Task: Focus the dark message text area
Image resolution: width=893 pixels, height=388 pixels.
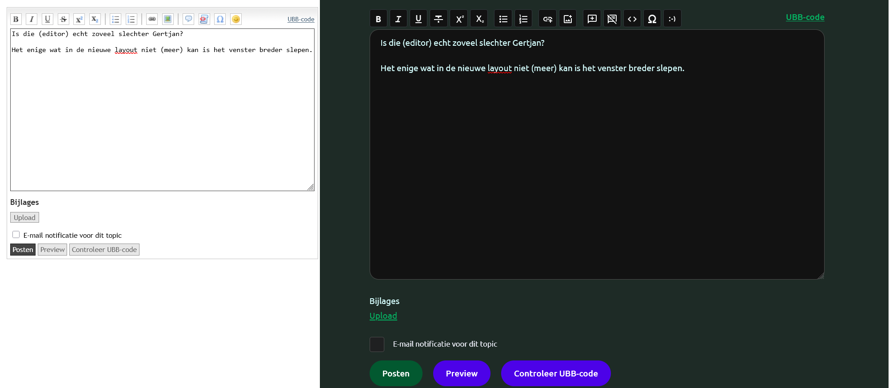Action: (x=597, y=154)
